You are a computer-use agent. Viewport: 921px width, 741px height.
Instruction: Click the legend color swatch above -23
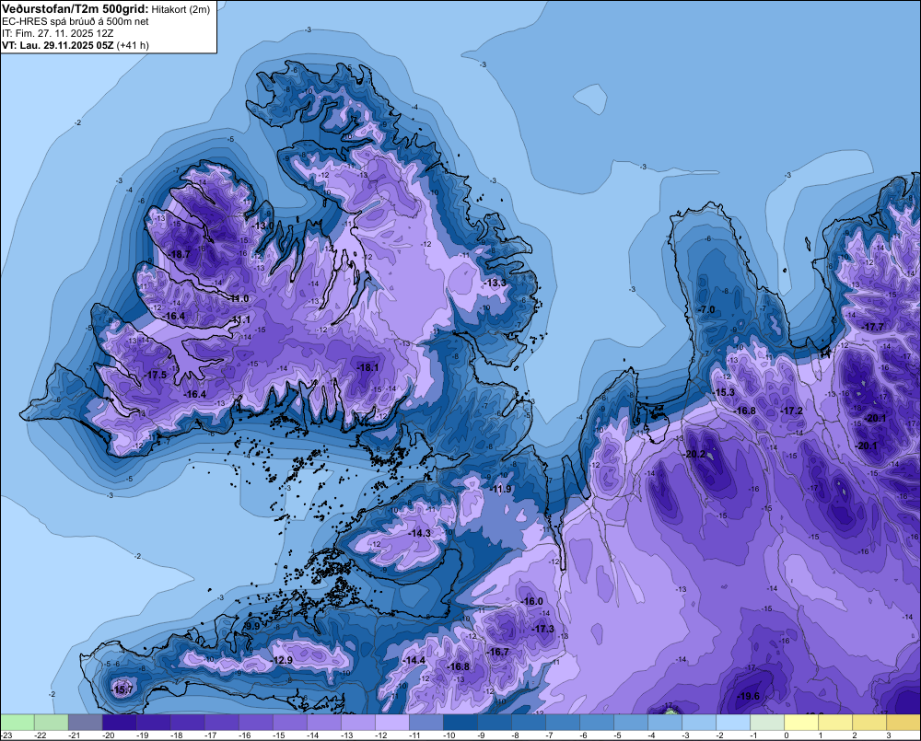click(17, 722)
